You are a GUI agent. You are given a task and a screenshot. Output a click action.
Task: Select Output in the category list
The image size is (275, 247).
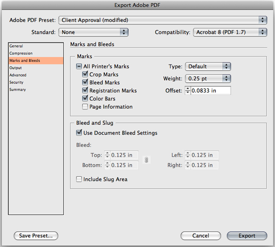36,68
